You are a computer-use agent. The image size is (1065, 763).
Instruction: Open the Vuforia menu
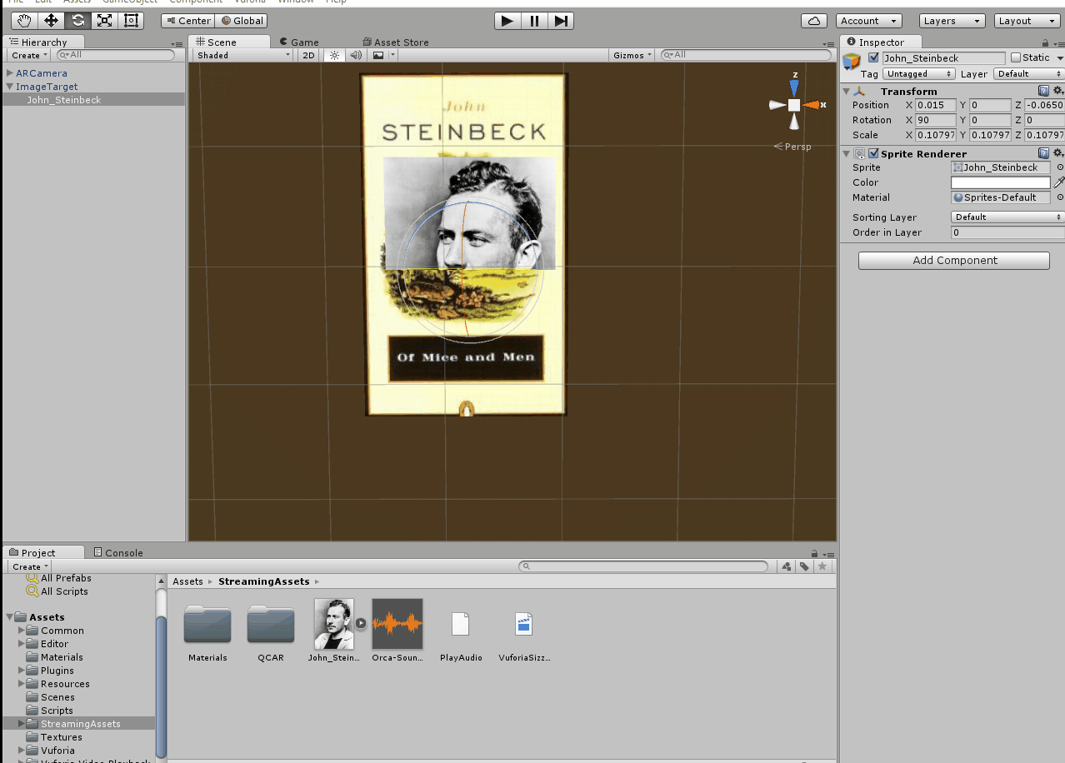coord(249,2)
